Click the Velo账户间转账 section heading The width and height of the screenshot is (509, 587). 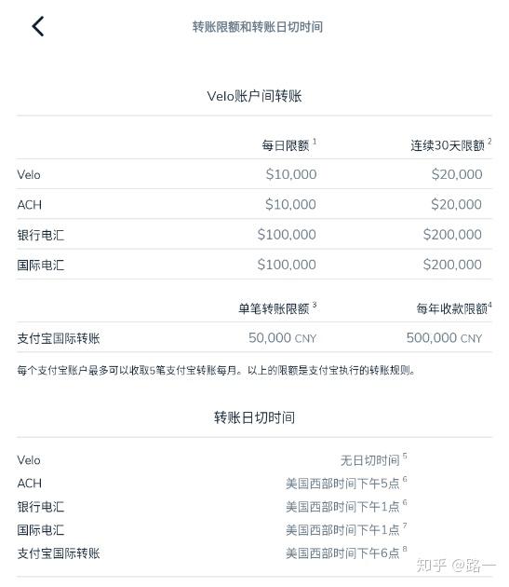pyautogui.click(x=254, y=96)
